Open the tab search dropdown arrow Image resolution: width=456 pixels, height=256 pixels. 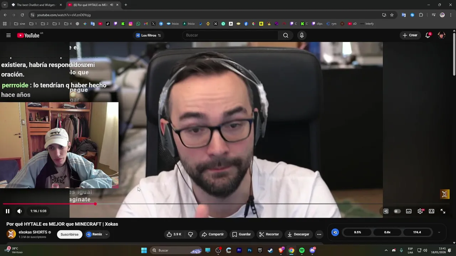click(4, 5)
